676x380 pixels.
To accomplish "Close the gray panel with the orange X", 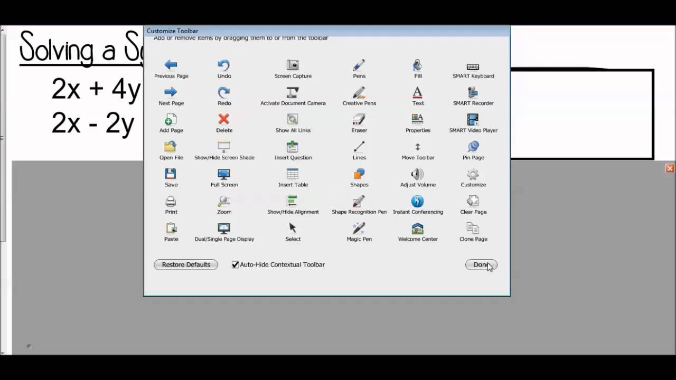I will (670, 168).
